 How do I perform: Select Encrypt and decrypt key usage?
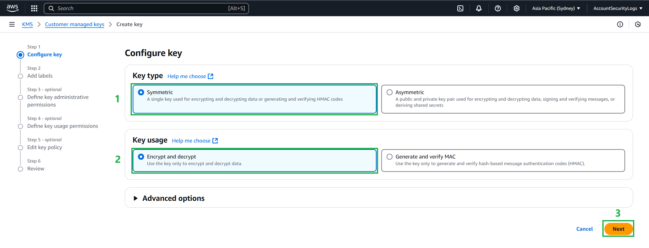click(x=141, y=157)
